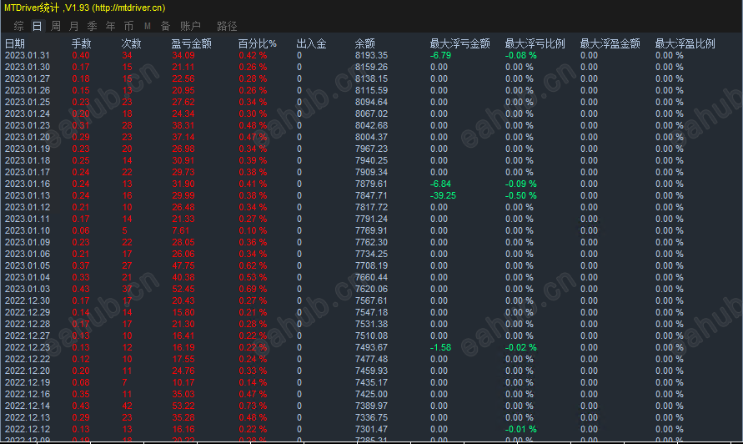This screenshot has height=444, width=743.
Task: Click the 最大浮亏金额 column header
Action: coord(459,43)
